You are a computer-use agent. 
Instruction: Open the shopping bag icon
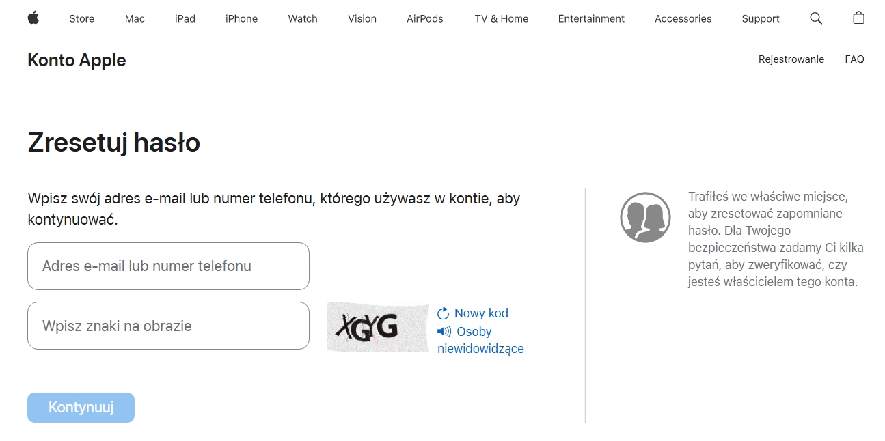pos(859,18)
